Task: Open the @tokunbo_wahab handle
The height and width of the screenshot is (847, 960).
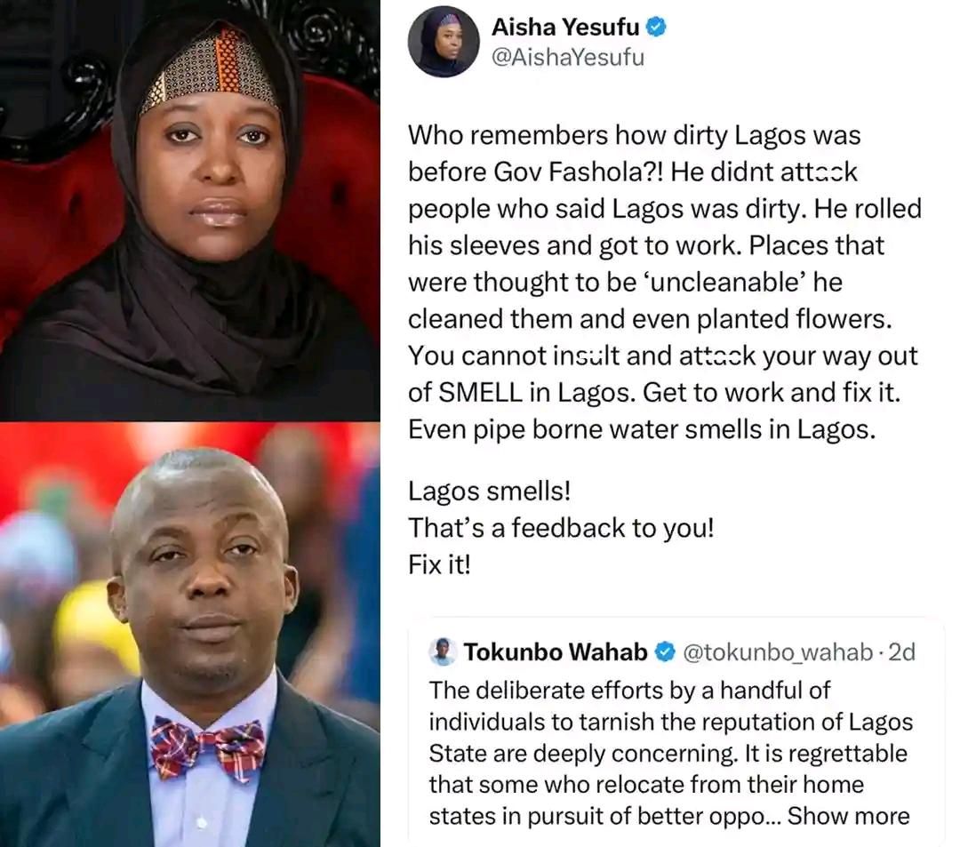Action: pos(778,653)
